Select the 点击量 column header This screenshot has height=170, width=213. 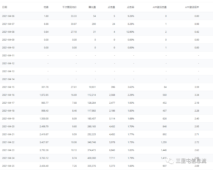111,7
